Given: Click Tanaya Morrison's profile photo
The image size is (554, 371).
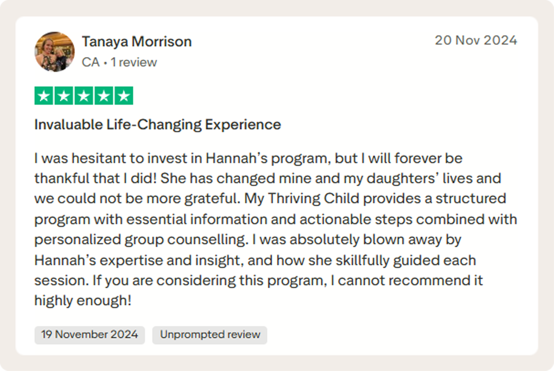Looking at the screenshot, I should coord(54,52).
